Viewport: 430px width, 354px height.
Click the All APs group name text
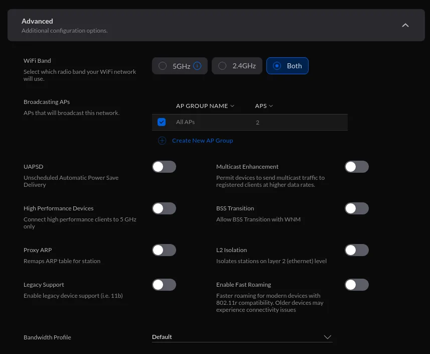(x=185, y=122)
